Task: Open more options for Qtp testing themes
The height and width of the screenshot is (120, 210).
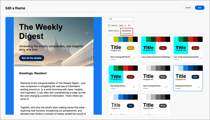Action: [x=134, y=87]
